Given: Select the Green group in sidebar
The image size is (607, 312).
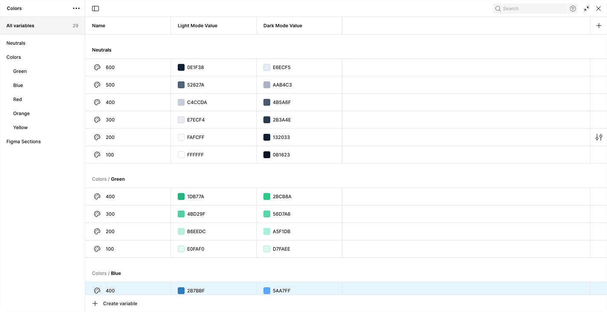Looking at the screenshot, I should coord(20,71).
